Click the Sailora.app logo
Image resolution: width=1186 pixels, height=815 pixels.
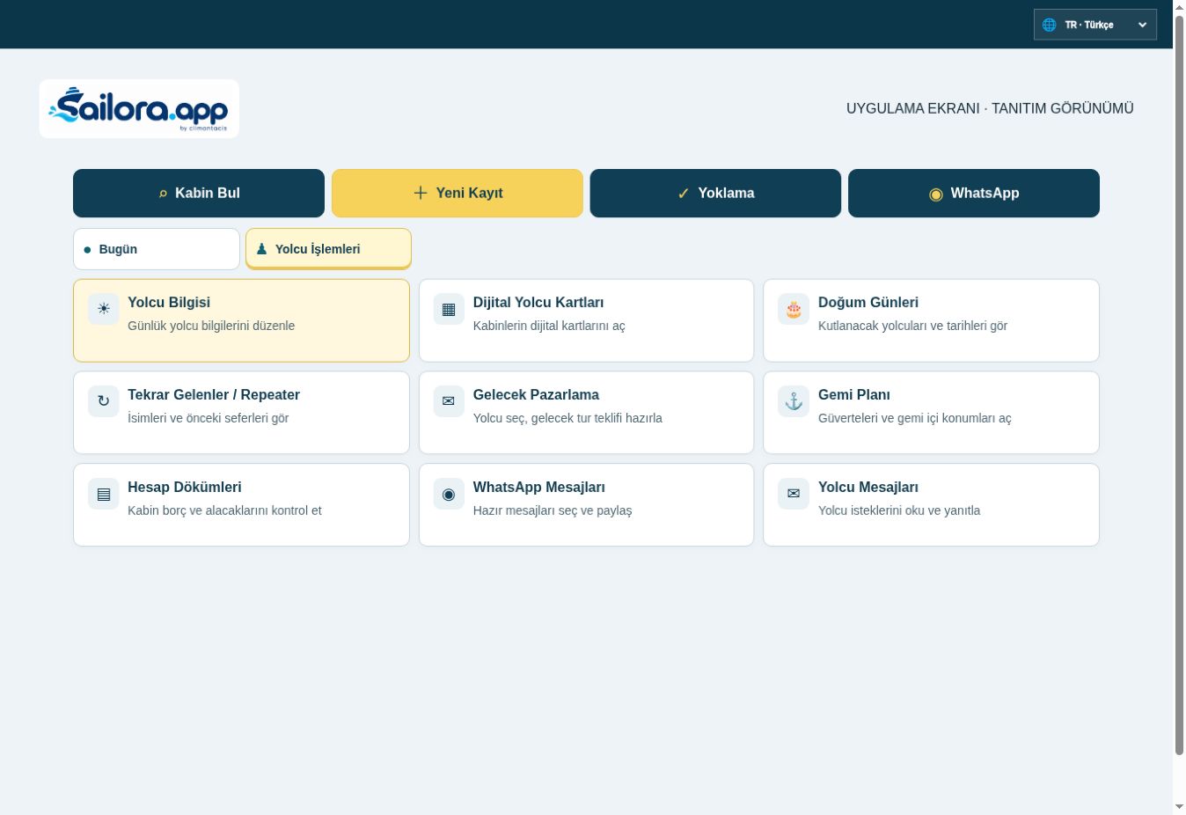[139, 108]
